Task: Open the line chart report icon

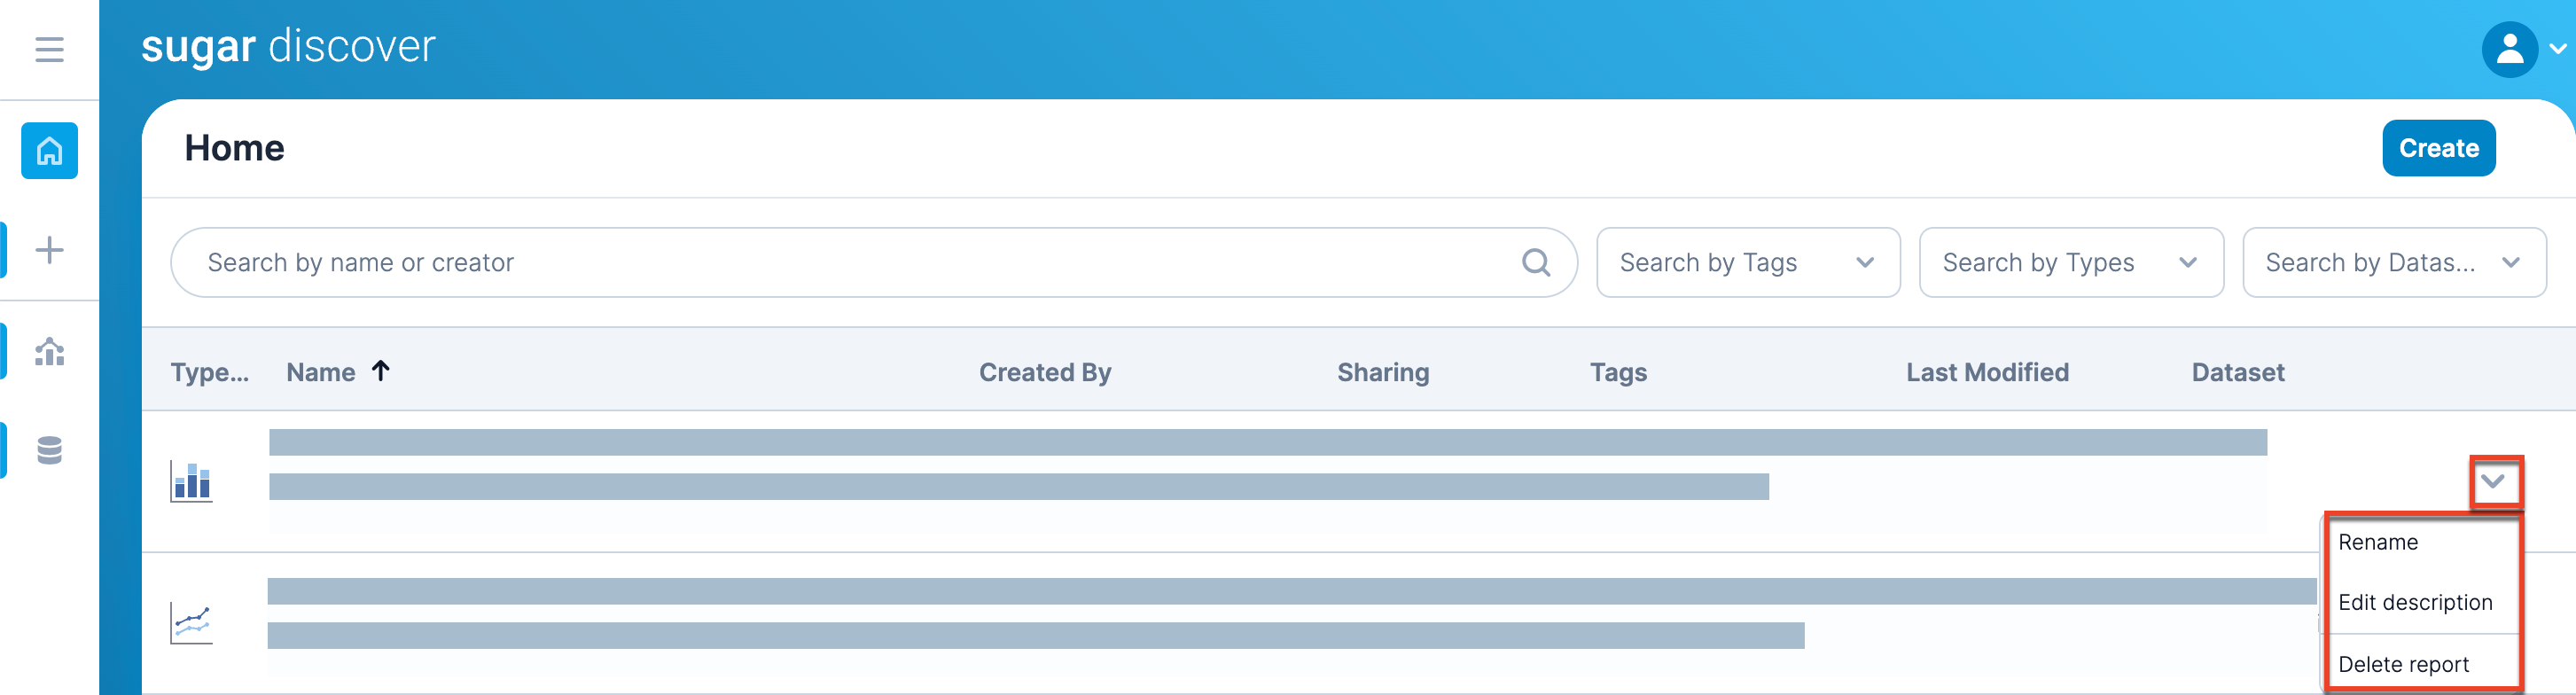Action: pyautogui.click(x=191, y=624)
